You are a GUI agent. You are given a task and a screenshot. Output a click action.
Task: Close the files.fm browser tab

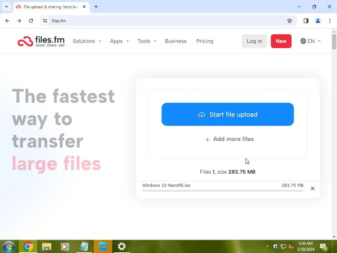coord(84,7)
